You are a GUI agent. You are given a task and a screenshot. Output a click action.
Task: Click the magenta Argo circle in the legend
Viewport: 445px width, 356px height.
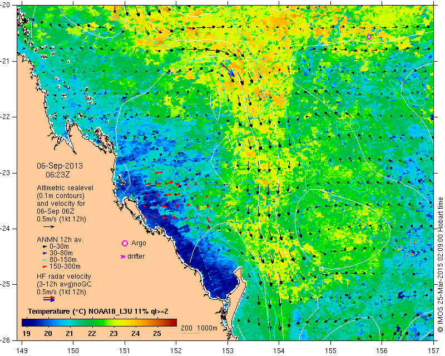point(125,243)
